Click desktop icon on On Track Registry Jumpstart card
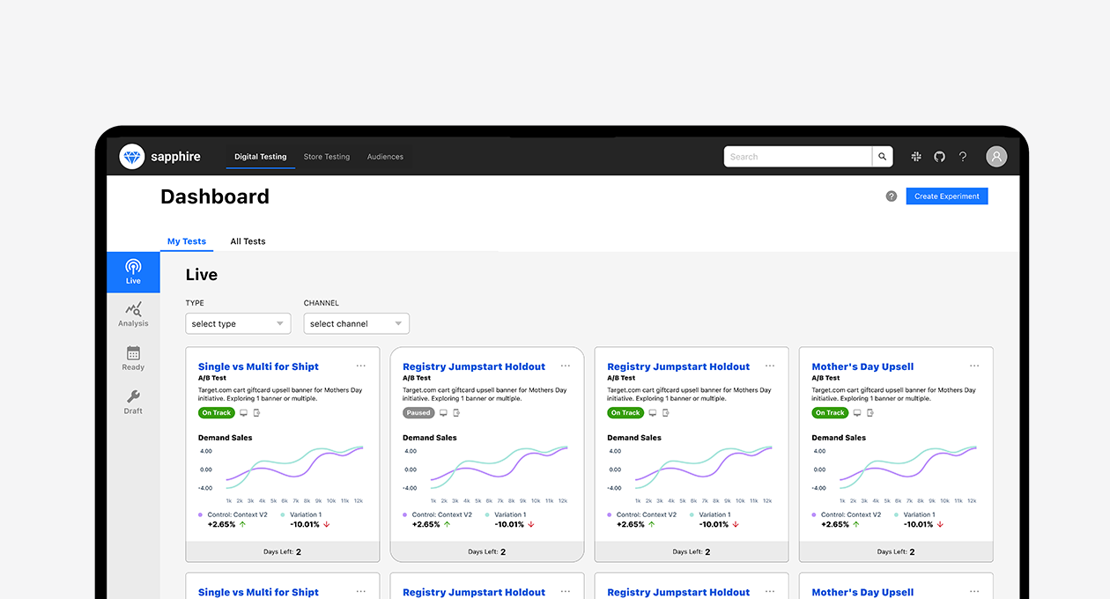 coord(653,412)
